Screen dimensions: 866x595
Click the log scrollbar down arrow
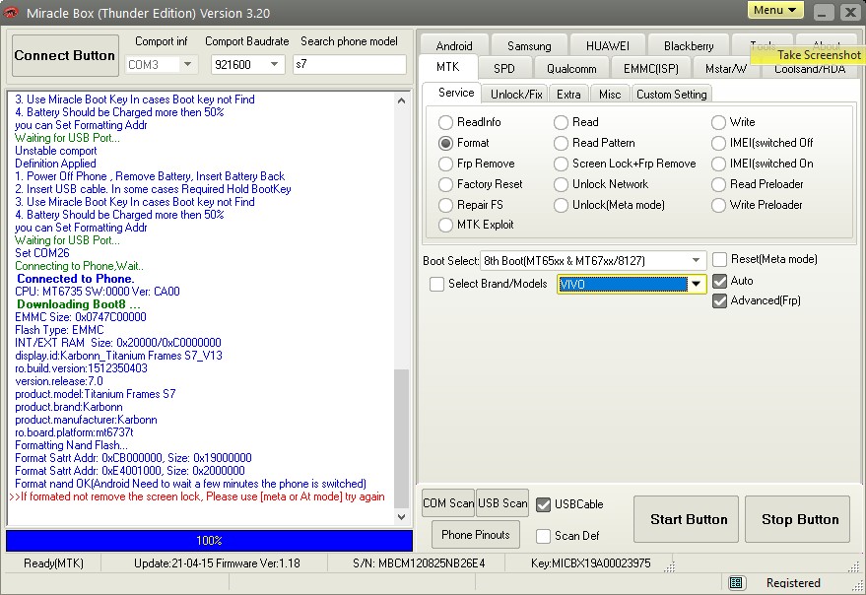[x=401, y=517]
